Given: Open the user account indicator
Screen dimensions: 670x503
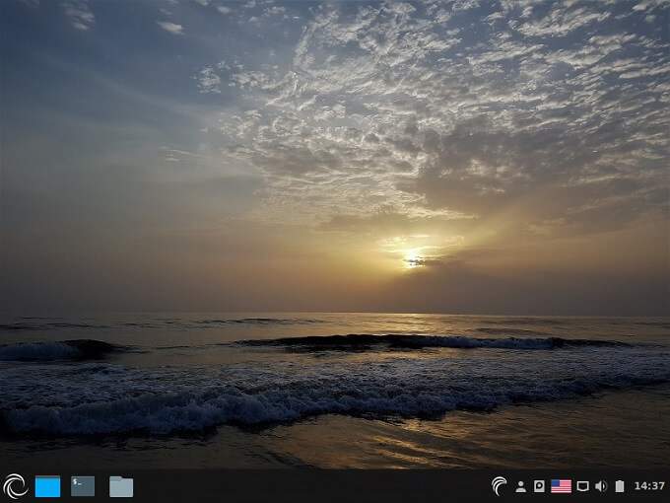Looking at the screenshot, I should [x=520, y=486].
